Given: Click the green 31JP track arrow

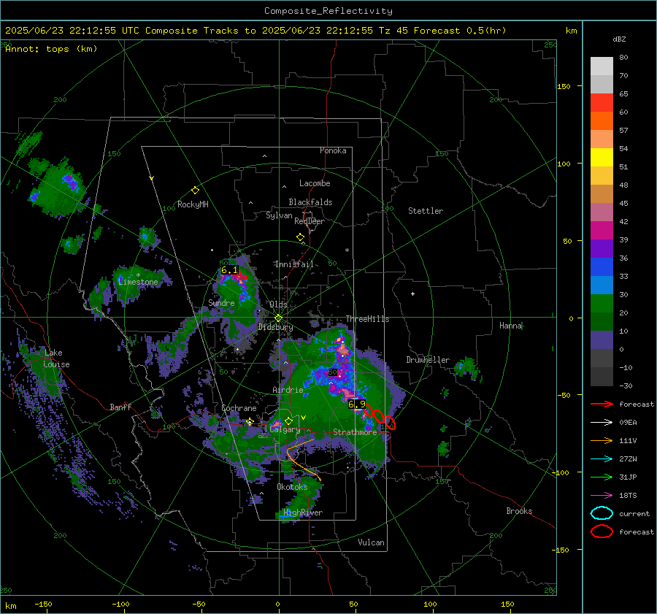Looking at the screenshot, I should pyautogui.click(x=602, y=477).
